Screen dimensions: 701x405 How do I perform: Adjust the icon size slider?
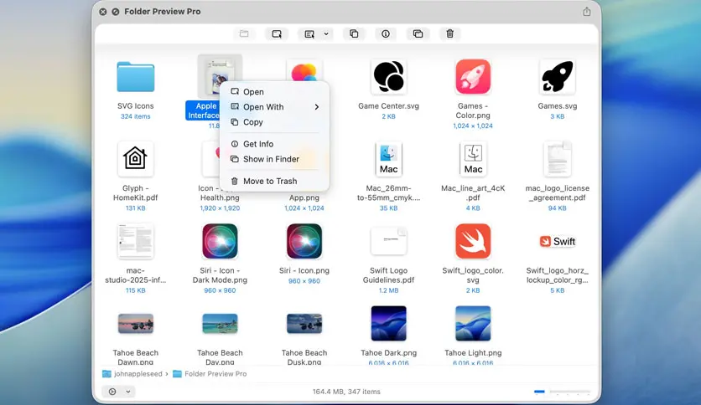point(562,392)
